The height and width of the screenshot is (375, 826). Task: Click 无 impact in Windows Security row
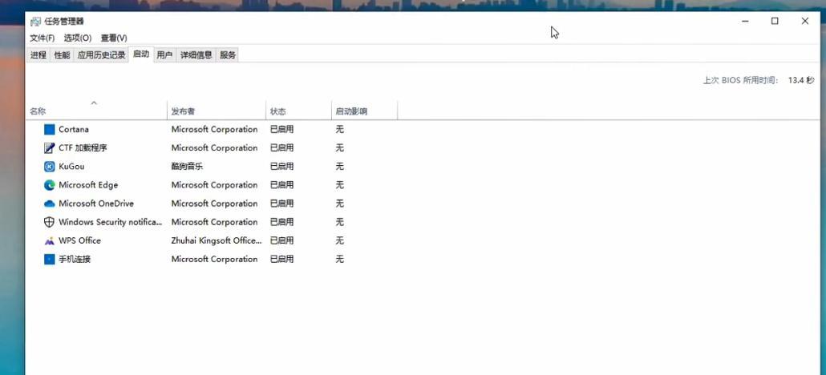click(x=340, y=222)
